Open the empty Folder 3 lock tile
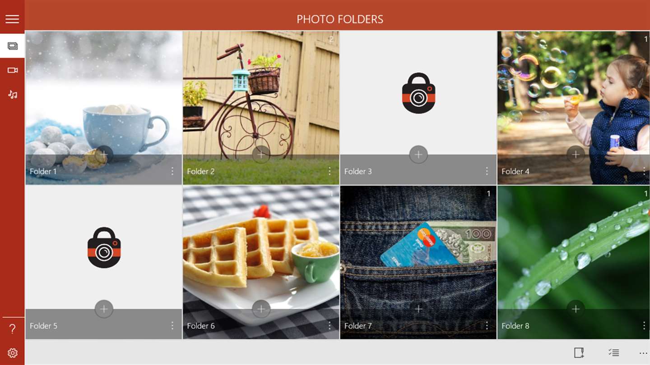 point(418,93)
